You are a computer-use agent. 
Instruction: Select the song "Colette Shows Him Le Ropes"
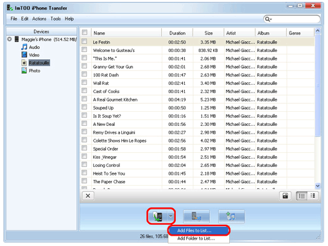(119, 141)
